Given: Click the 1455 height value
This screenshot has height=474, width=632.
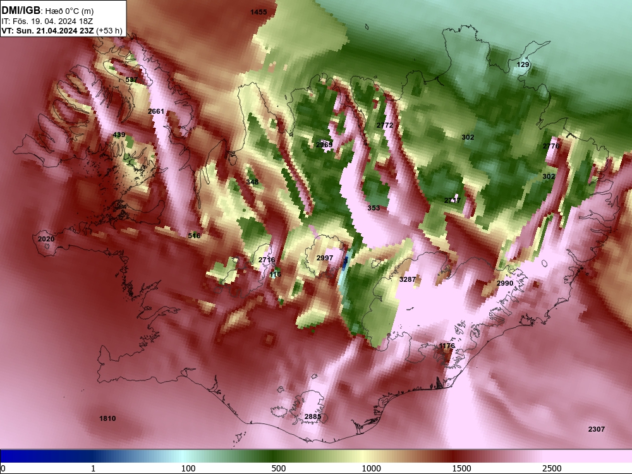Looking at the screenshot, I should [258, 12].
